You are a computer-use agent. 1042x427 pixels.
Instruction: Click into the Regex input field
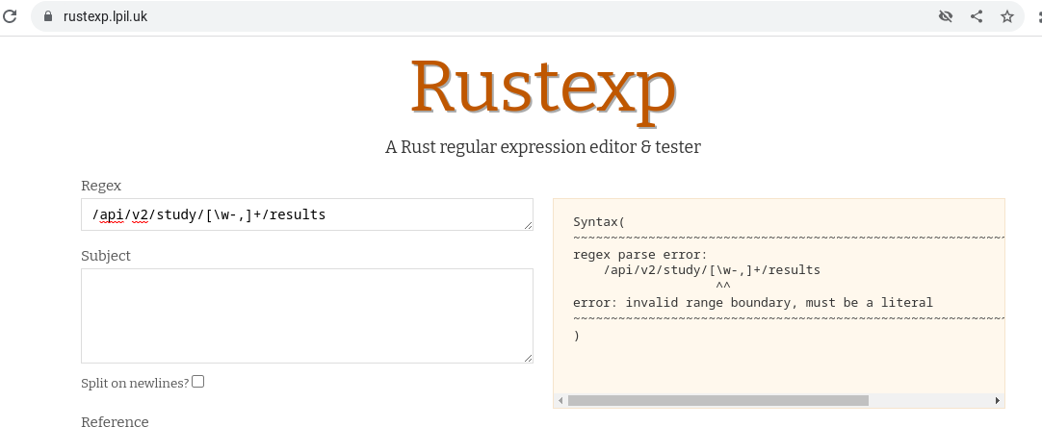point(307,214)
